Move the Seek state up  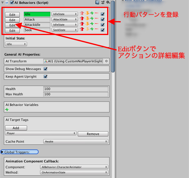(x=82, y=29)
